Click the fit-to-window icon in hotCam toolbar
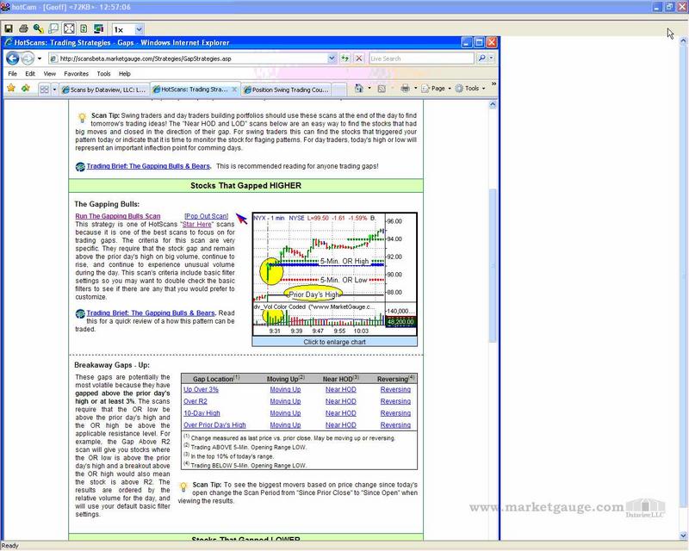 69,29
